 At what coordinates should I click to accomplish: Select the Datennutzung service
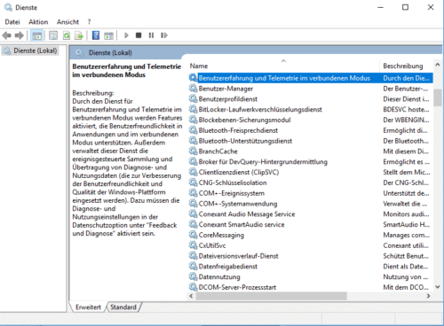pos(219,277)
